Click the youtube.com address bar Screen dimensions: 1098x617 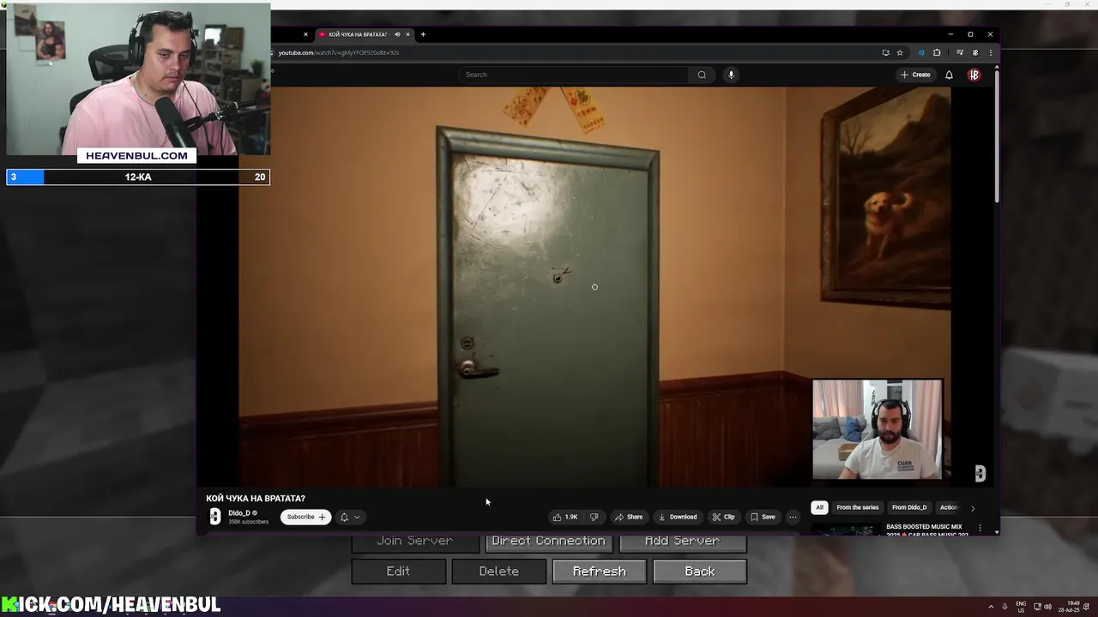pyautogui.click(x=575, y=52)
